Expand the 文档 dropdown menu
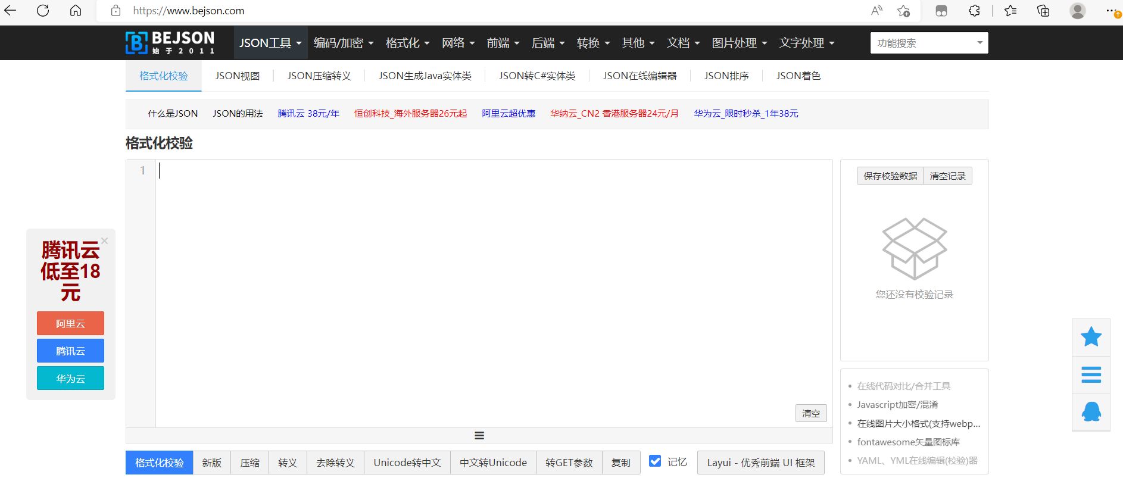 pyautogui.click(x=683, y=43)
